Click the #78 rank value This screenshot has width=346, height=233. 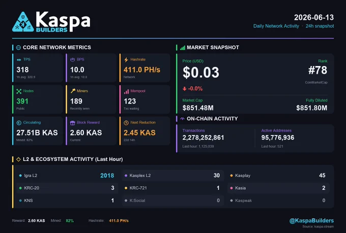[x=318, y=70]
